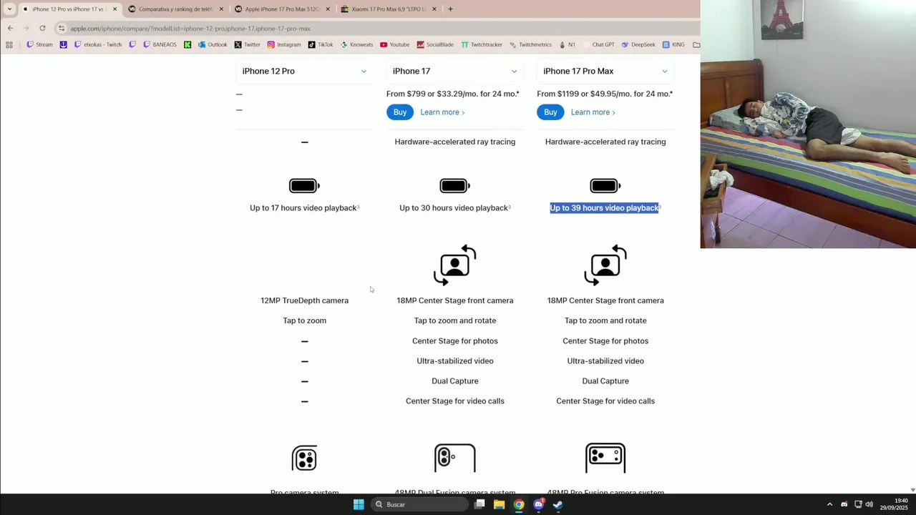Open Steam from taskbar
This screenshot has height=515, width=916.
pyautogui.click(x=557, y=504)
